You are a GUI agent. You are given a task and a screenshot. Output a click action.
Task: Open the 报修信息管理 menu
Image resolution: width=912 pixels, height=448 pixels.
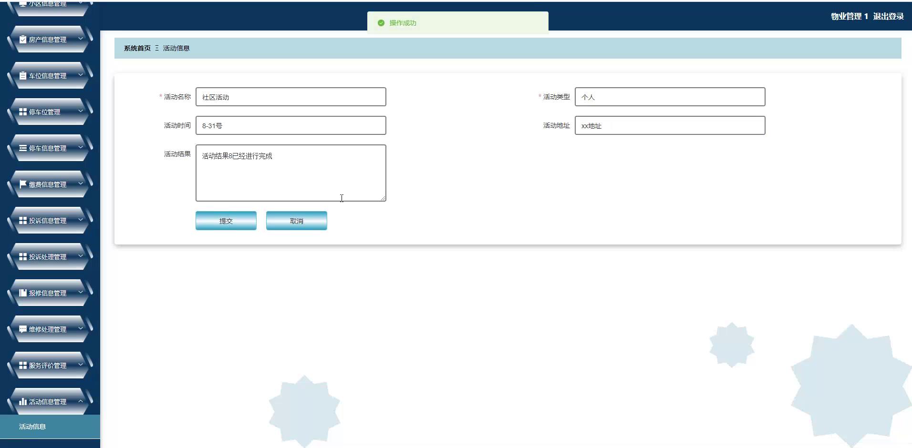[x=50, y=293]
